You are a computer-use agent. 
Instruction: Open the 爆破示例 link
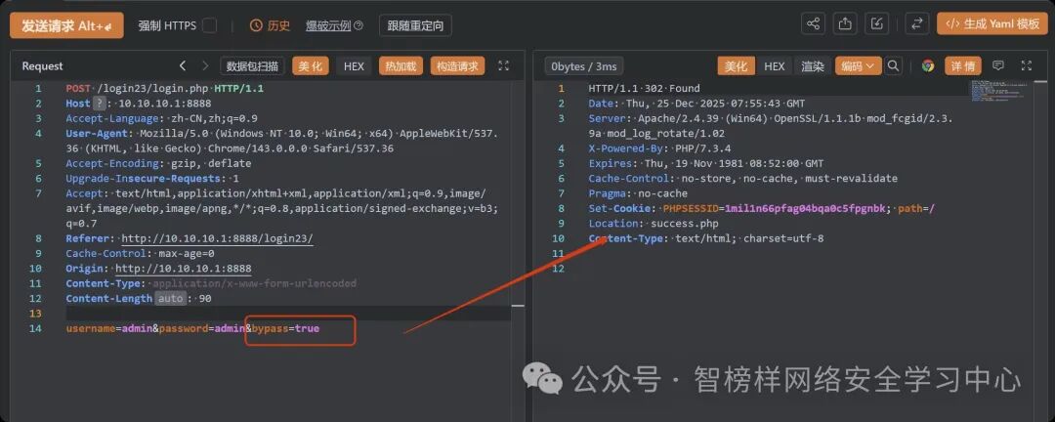click(327, 25)
